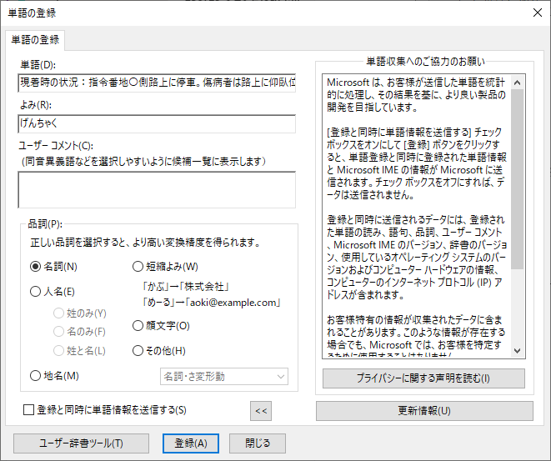Open the 名詞・さ変形動 dropdown list

point(223,377)
